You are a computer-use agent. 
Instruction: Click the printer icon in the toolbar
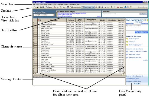coord(41,7)
